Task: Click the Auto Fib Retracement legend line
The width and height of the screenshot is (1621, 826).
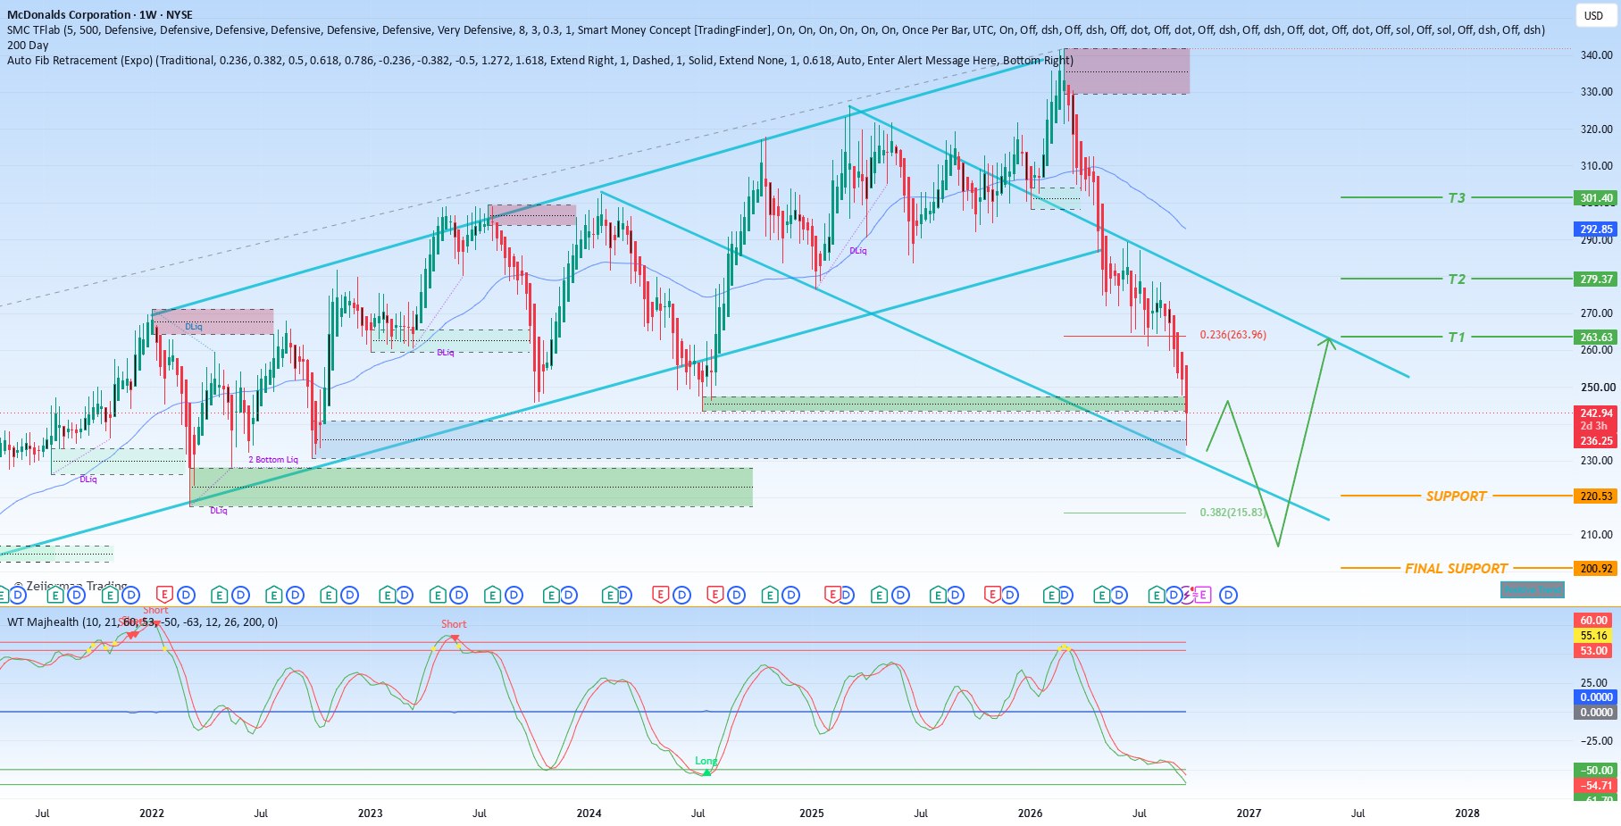Action: point(540,60)
